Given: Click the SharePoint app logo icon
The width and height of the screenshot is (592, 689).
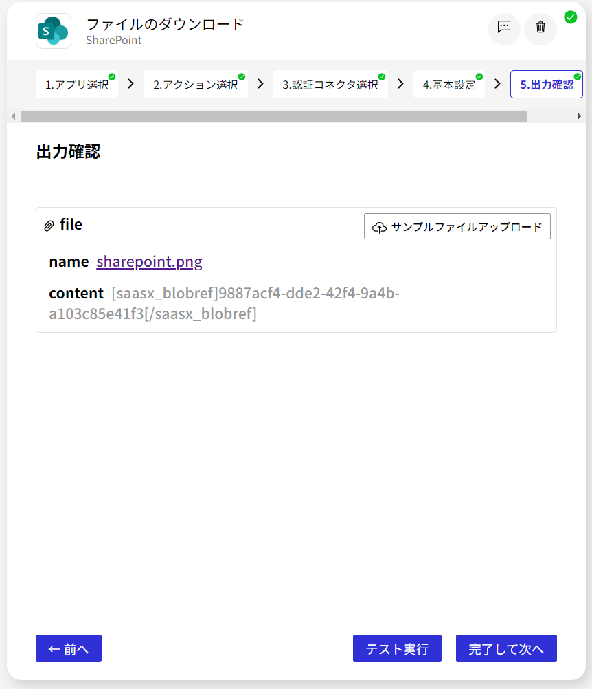Looking at the screenshot, I should (x=54, y=31).
